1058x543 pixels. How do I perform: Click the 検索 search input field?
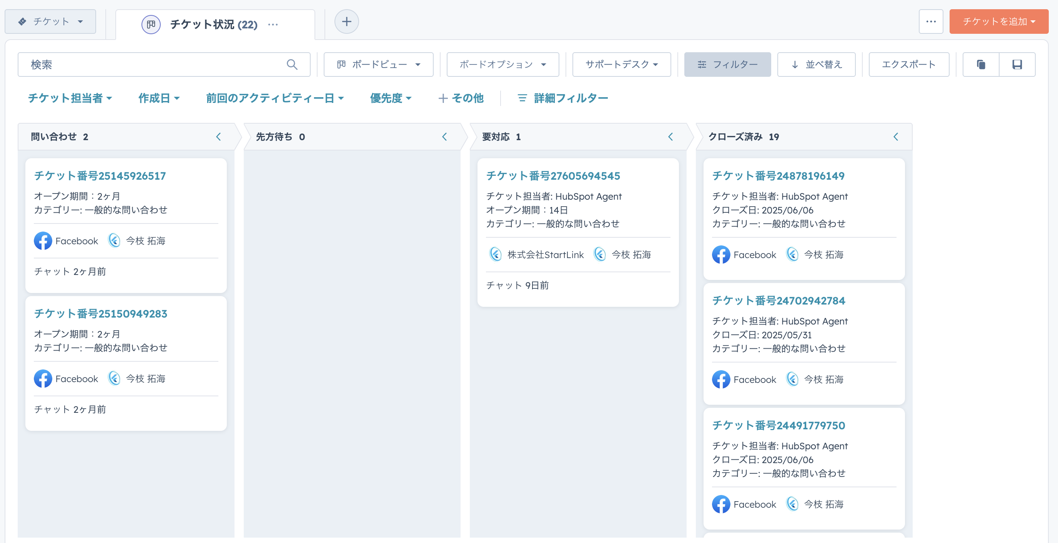tap(156, 65)
